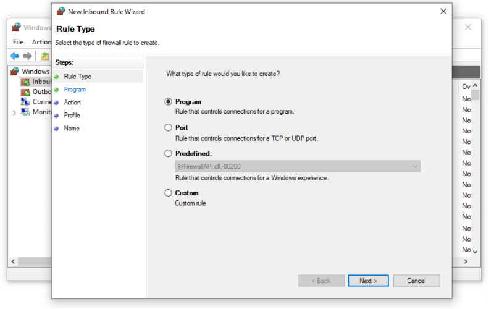494x309 pixels.
Task: Select the Inbound Rules tree icon
Action: pos(25,82)
